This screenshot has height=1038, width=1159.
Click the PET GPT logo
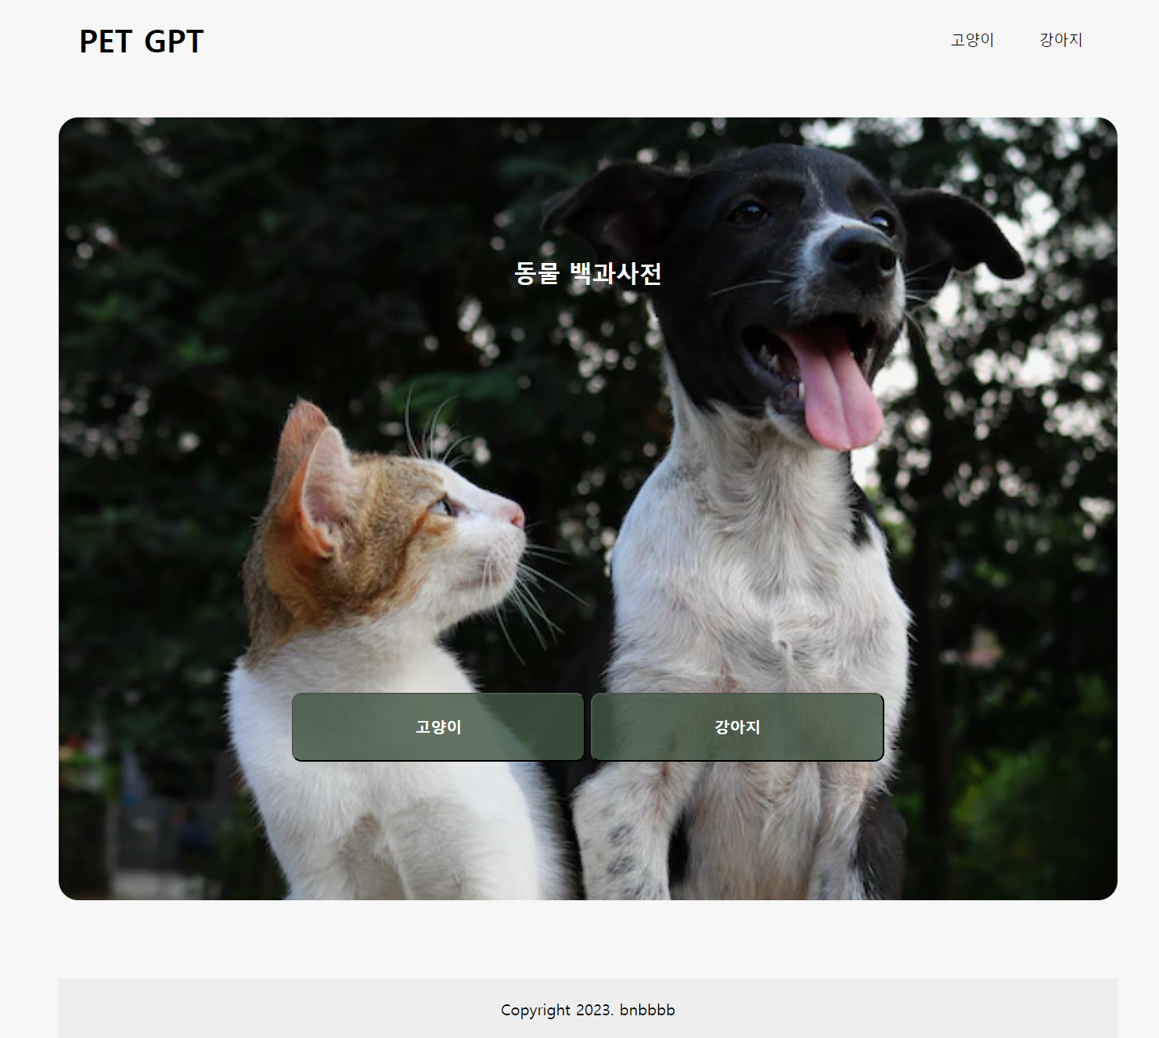pyautogui.click(x=141, y=41)
